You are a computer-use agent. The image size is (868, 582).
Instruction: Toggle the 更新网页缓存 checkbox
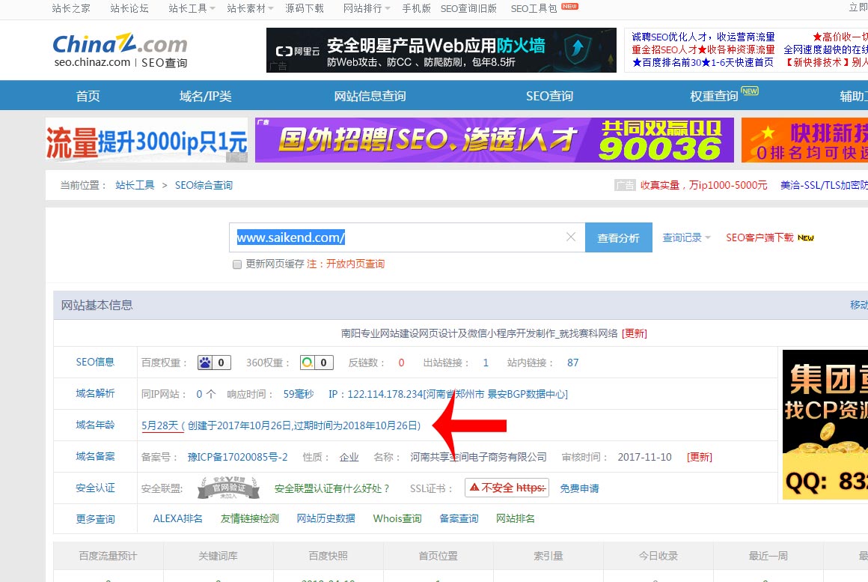(x=237, y=264)
